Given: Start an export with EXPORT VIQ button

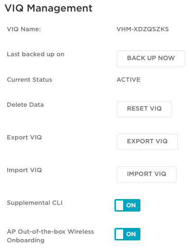Looking at the screenshot, I should pos(147,142).
